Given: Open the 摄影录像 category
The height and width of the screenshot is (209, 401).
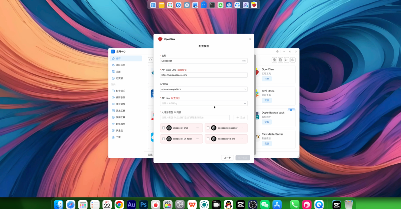Looking at the screenshot, I should [126, 98].
